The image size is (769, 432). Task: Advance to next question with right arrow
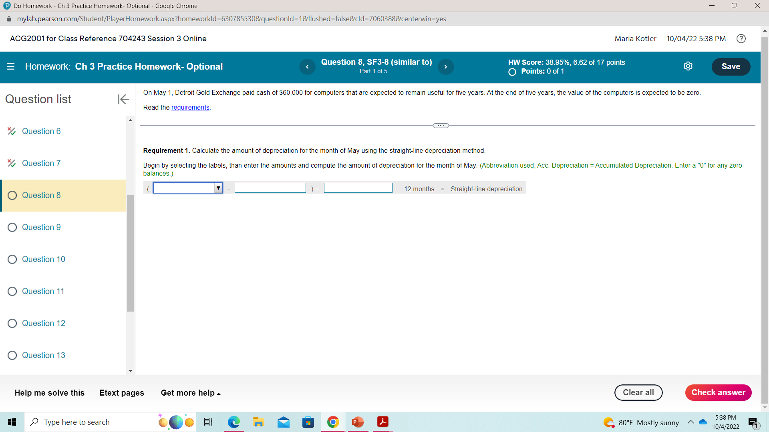click(x=446, y=67)
